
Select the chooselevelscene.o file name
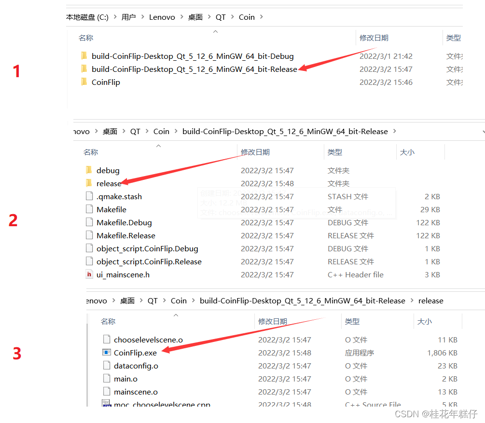(x=149, y=340)
